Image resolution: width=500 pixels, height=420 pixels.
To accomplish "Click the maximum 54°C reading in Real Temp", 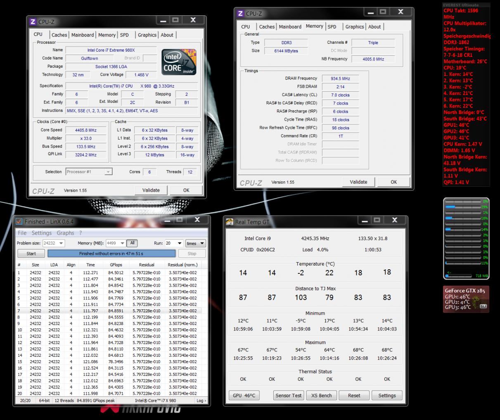I will pos(301,350).
